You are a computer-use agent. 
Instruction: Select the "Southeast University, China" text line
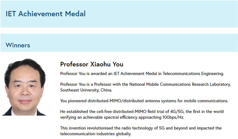click(86, 90)
